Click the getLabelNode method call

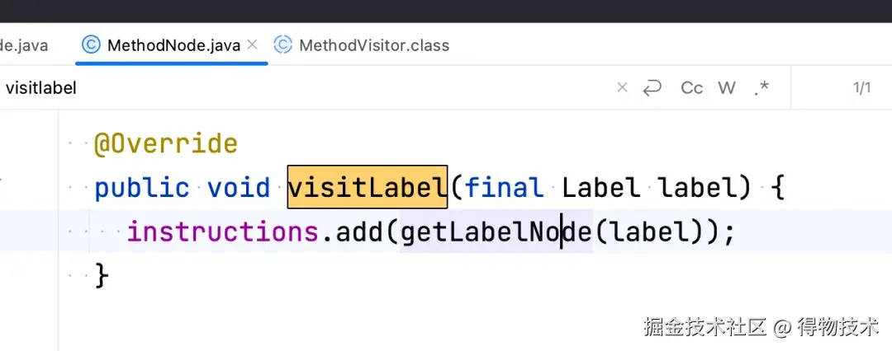[x=496, y=232]
